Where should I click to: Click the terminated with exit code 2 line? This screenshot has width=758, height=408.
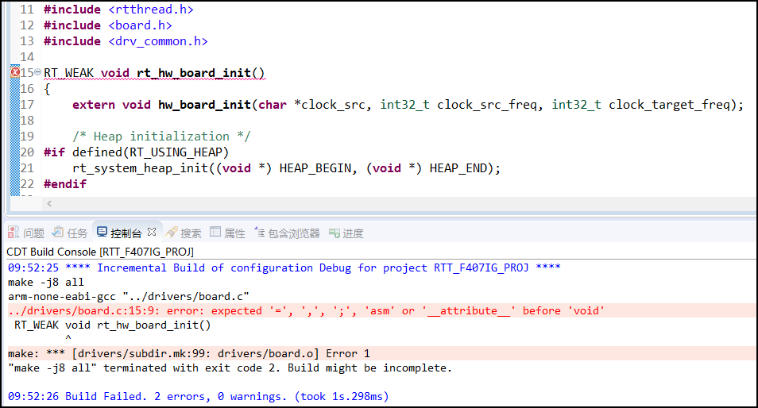click(230, 368)
